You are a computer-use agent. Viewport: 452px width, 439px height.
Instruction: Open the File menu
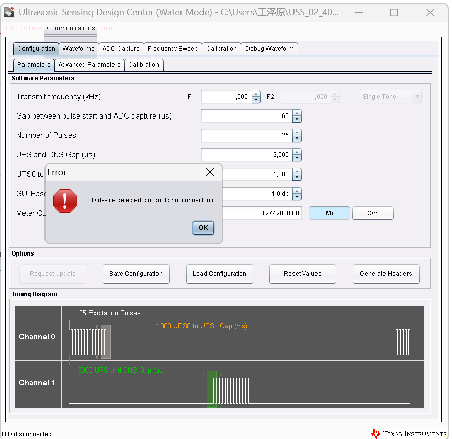tap(11, 28)
